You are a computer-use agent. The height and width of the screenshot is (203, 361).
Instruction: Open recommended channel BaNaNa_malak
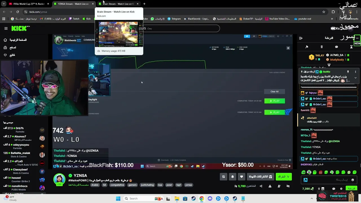(x=24, y=155)
